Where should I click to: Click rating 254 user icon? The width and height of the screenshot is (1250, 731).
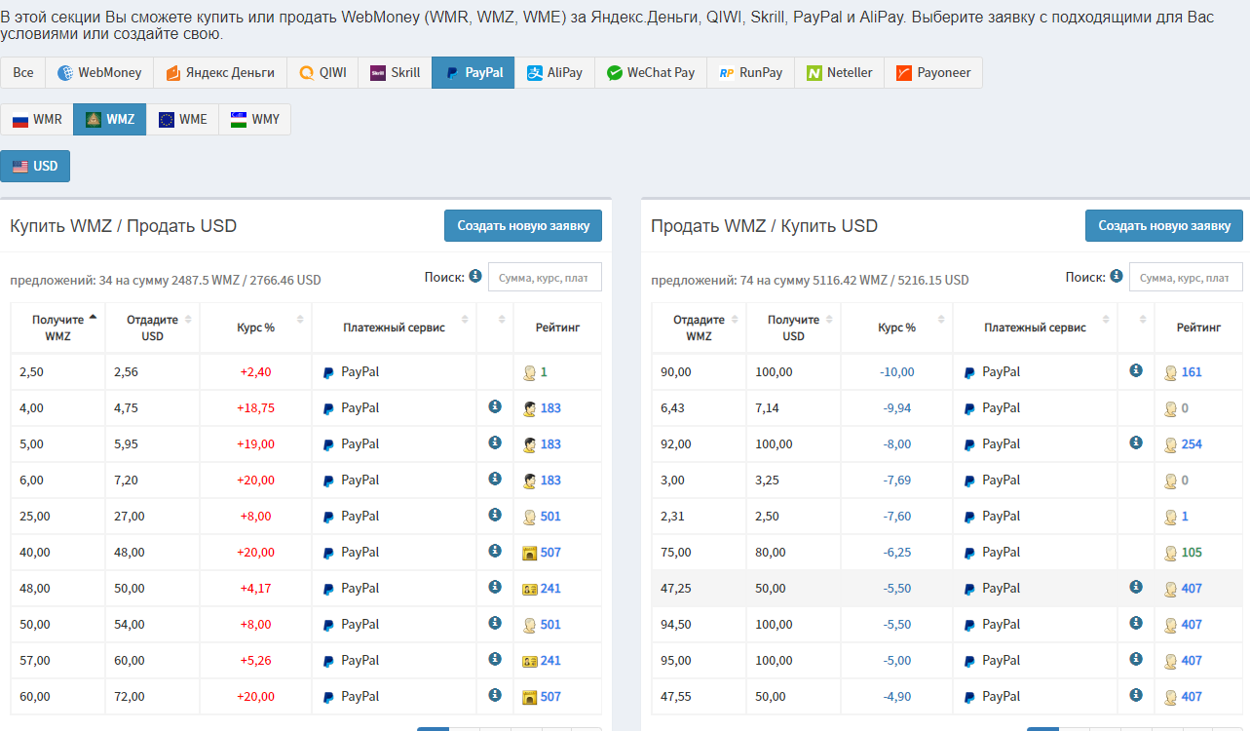pos(1171,444)
